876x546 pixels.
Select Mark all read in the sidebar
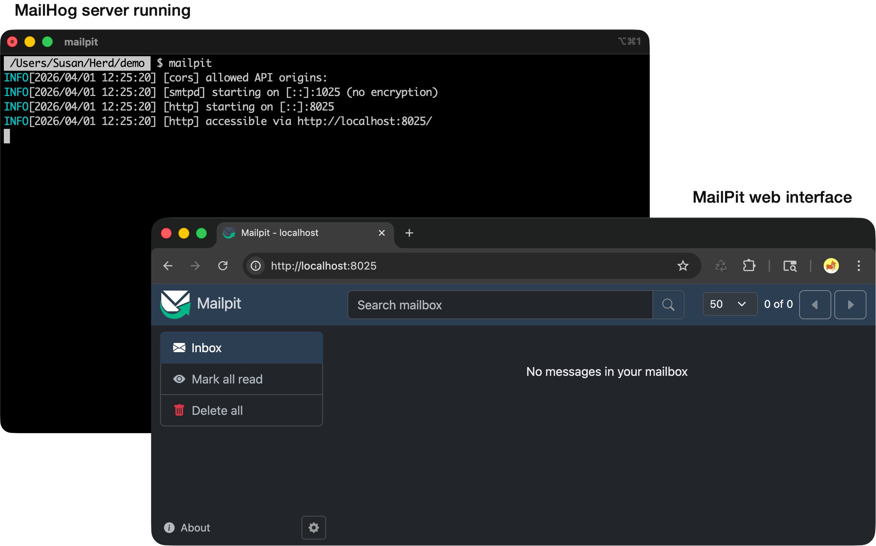[x=227, y=379]
